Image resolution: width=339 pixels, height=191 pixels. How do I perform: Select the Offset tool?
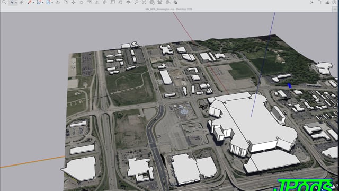tap(66, 2)
